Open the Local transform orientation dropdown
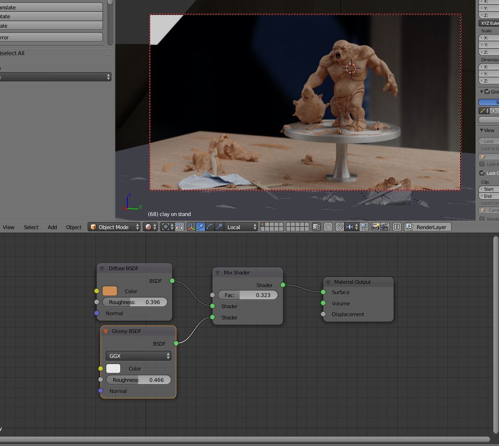Image resolution: width=499 pixels, height=446 pixels. [241, 227]
